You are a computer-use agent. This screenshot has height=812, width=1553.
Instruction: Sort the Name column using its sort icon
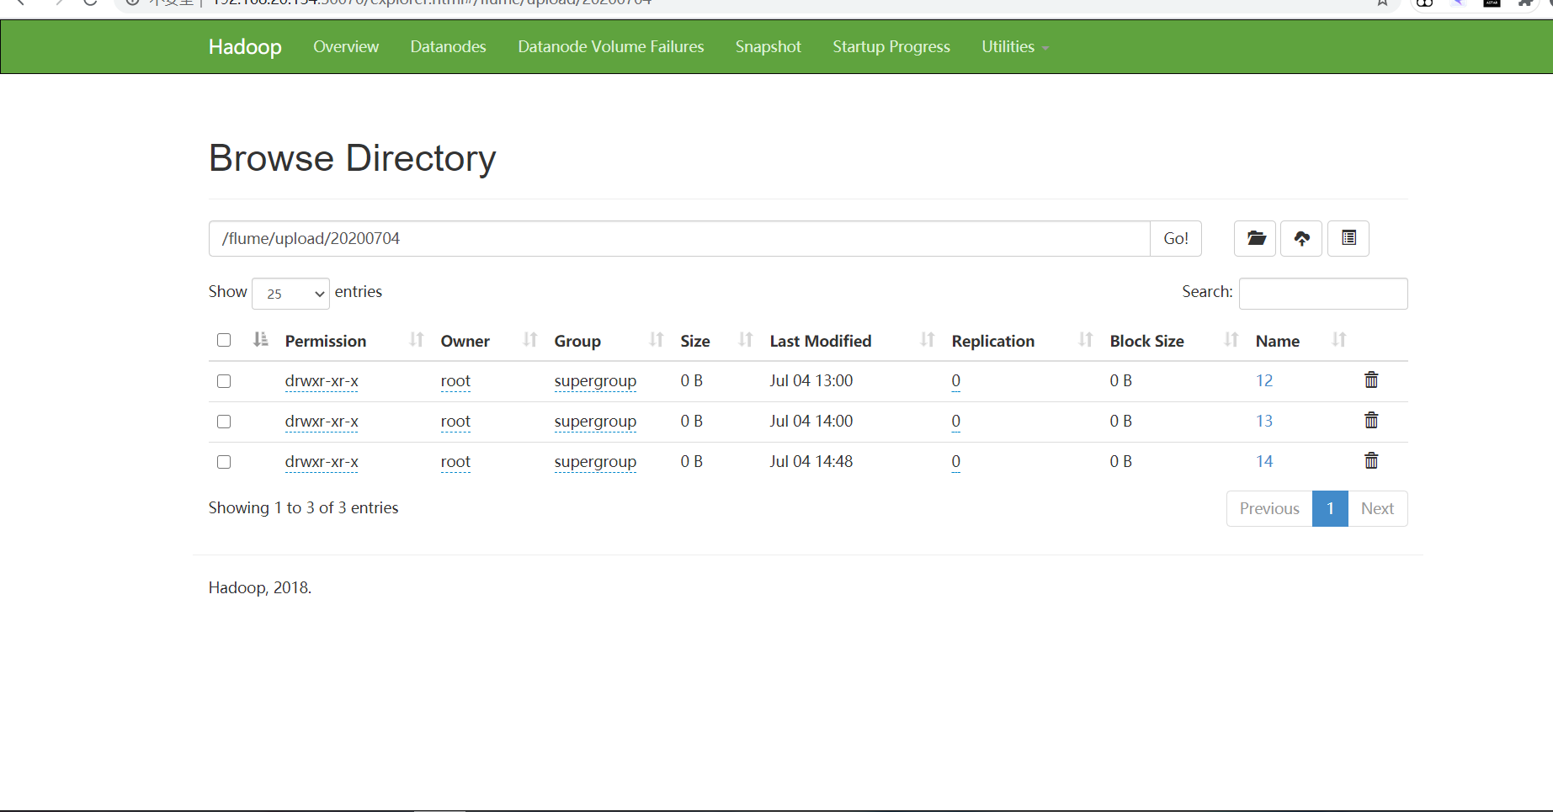(1338, 340)
